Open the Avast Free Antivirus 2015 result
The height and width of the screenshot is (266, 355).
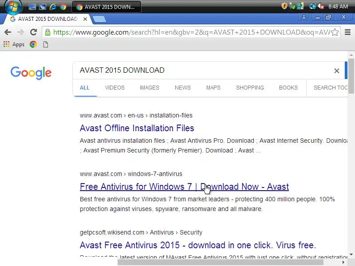198,245
